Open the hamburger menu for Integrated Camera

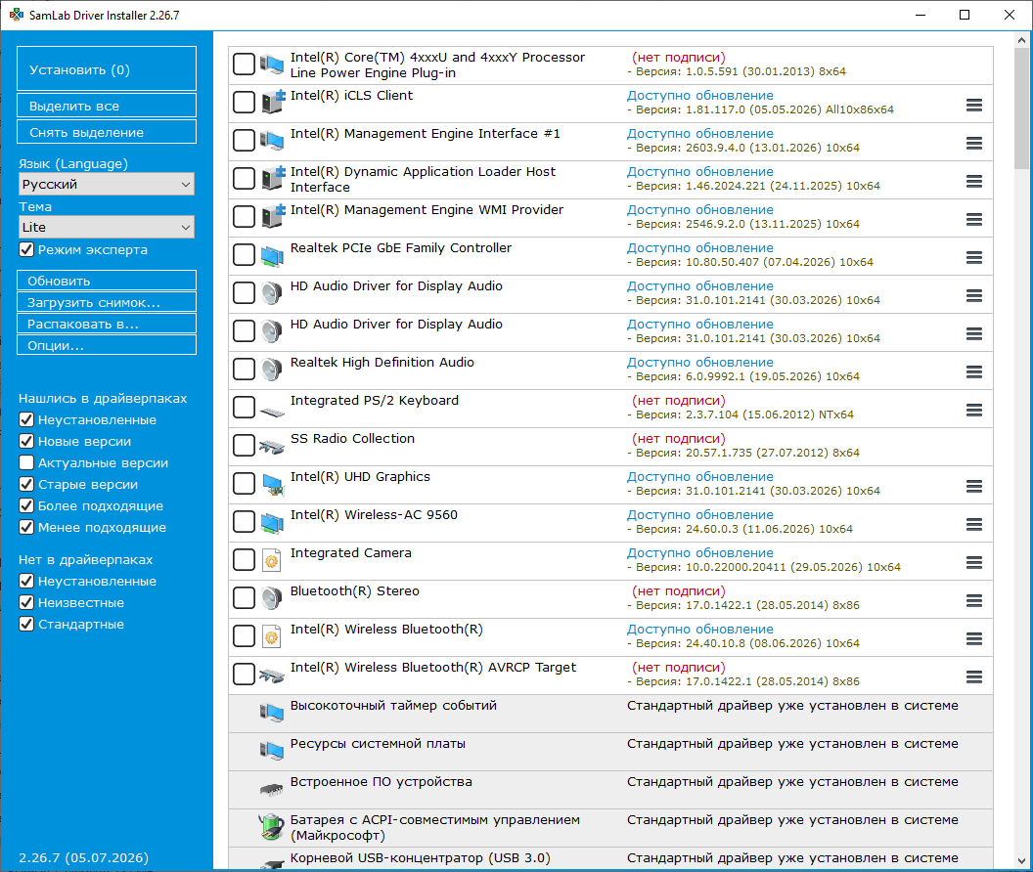pos(973,563)
